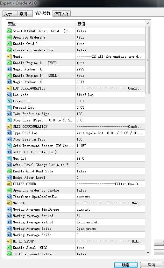Select the Hedge After Level row label
Viewport: 164px width, 268px height.
(29, 177)
